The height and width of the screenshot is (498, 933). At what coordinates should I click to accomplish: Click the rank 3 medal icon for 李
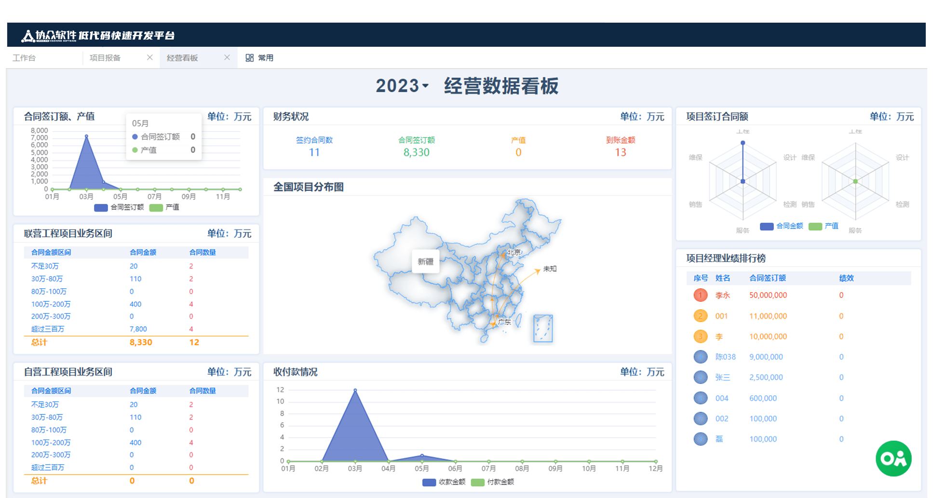tap(700, 336)
